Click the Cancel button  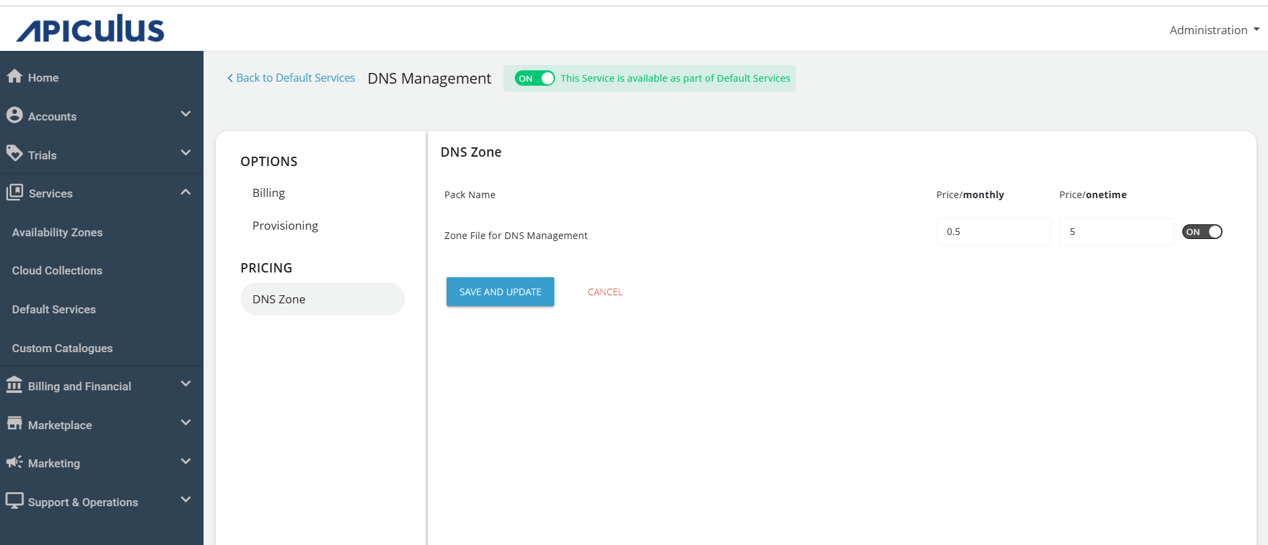[605, 292]
